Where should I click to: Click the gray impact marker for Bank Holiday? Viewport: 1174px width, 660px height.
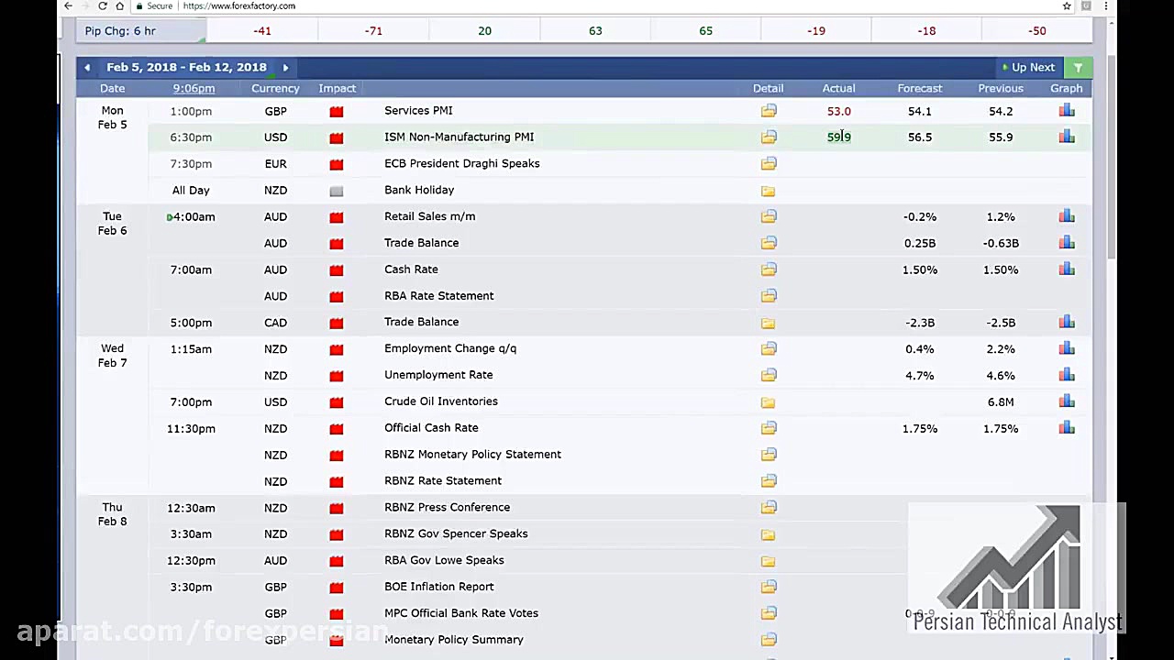337,191
